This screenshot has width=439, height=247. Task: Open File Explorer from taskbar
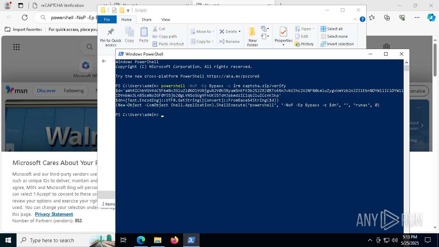157,240
